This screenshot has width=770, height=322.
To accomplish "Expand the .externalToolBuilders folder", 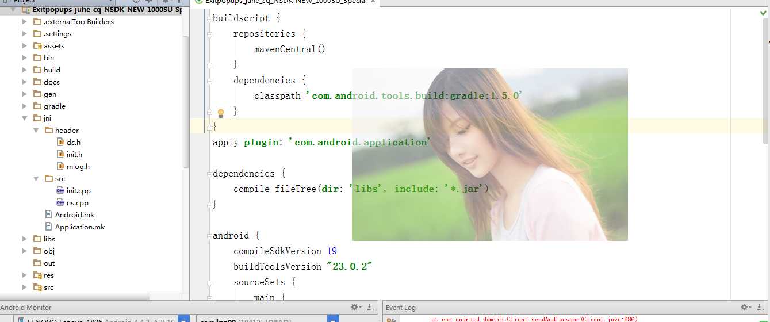I will (x=24, y=21).
